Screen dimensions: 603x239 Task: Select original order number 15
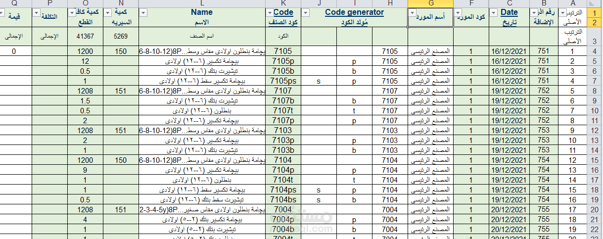572,190
